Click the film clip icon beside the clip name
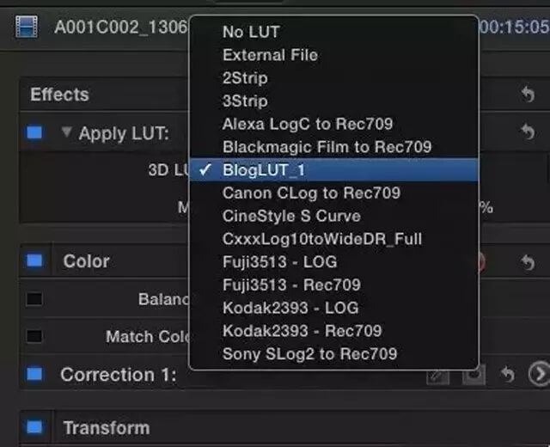Viewport: 550px width, 447px height. [27, 27]
